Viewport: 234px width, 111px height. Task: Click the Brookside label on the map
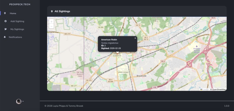click(141, 76)
